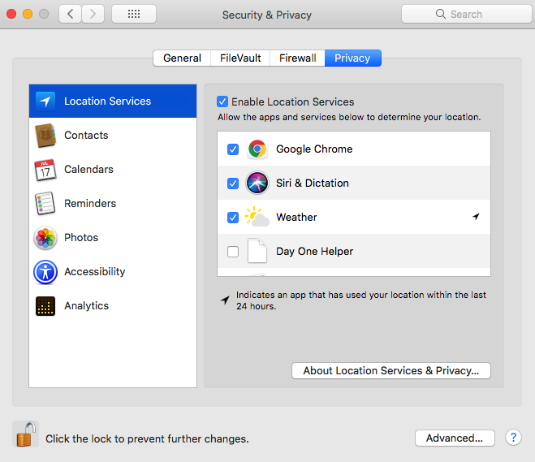Click the red close window button
The height and width of the screenshot is (462, 535).
[x=11, y=14]
